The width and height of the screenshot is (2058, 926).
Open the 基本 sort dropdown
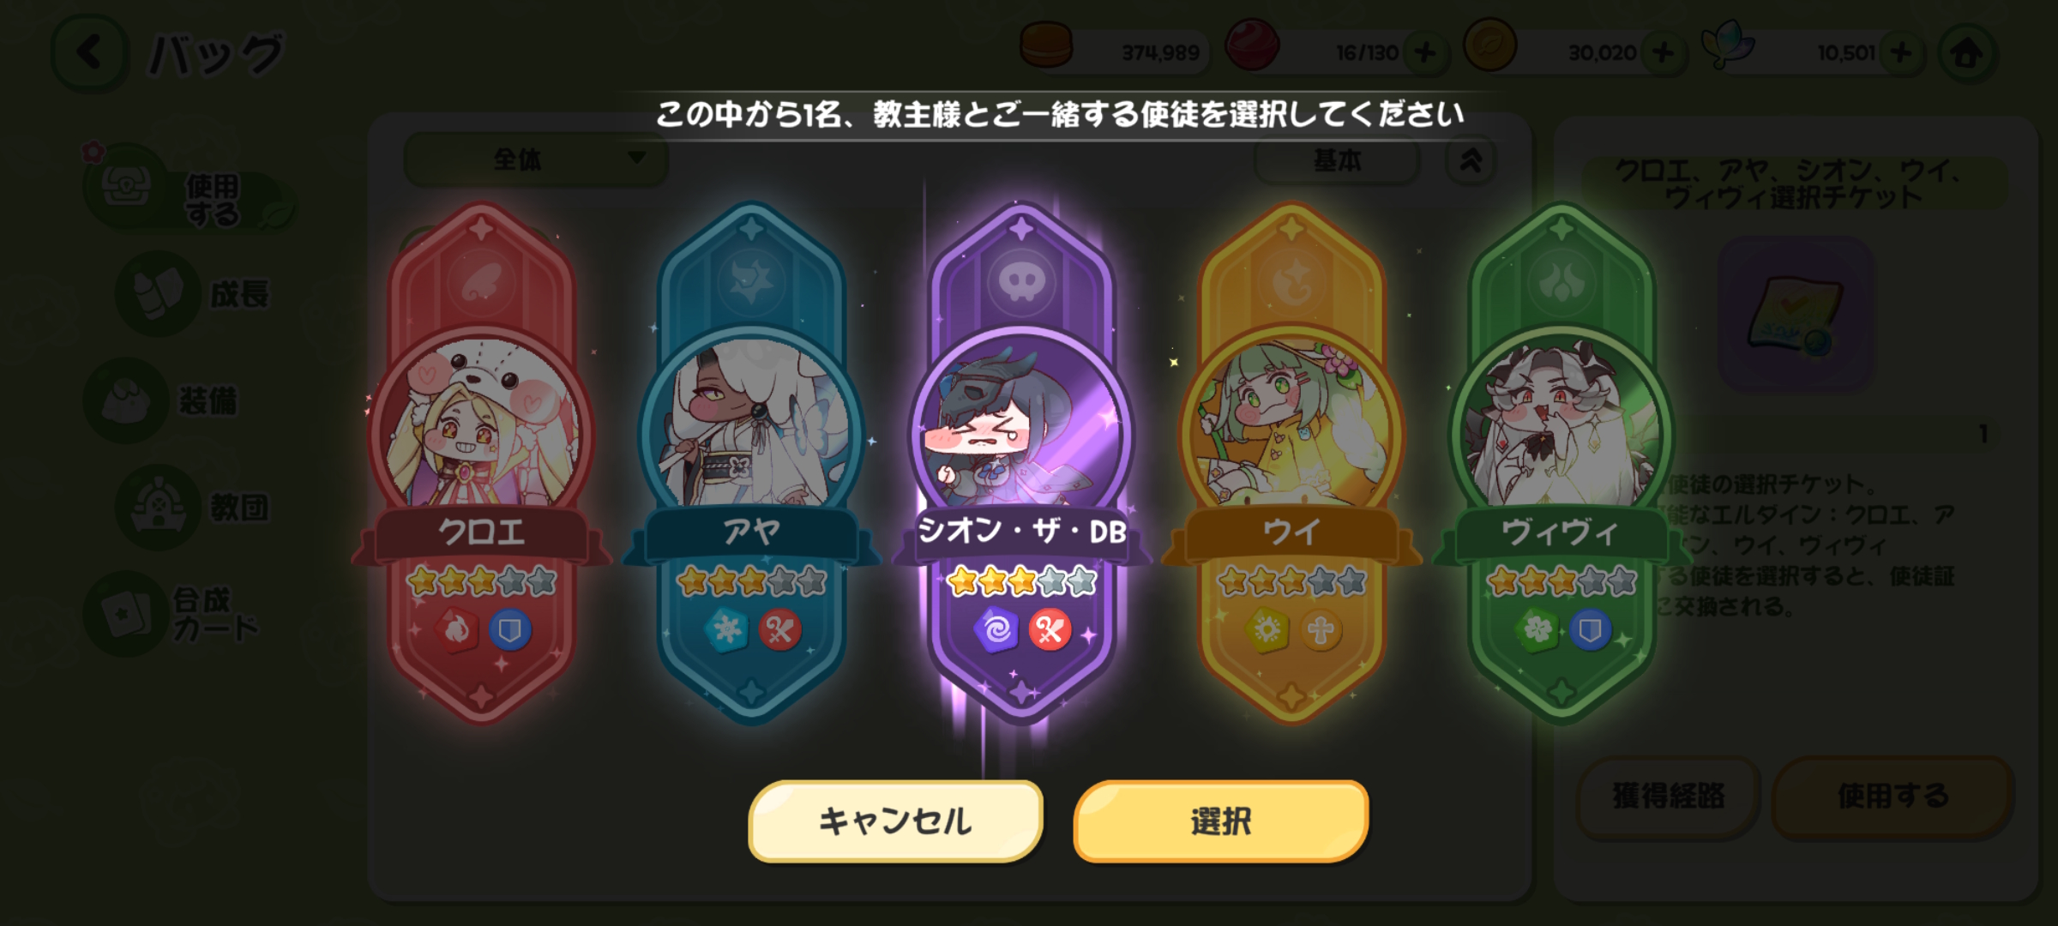[x=1337, y=160]
